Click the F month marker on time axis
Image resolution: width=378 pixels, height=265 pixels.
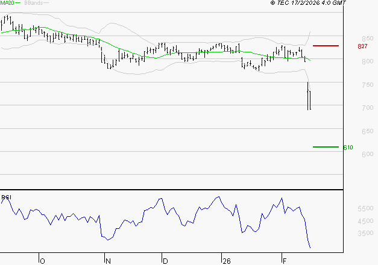285,261
